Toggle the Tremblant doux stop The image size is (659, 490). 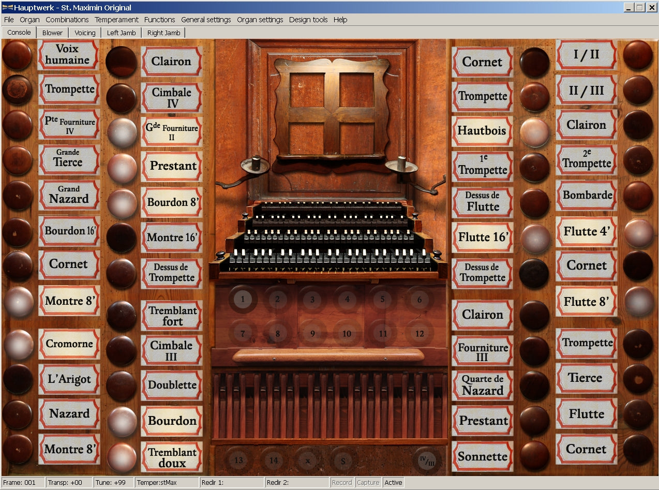[x=122, y=457]
